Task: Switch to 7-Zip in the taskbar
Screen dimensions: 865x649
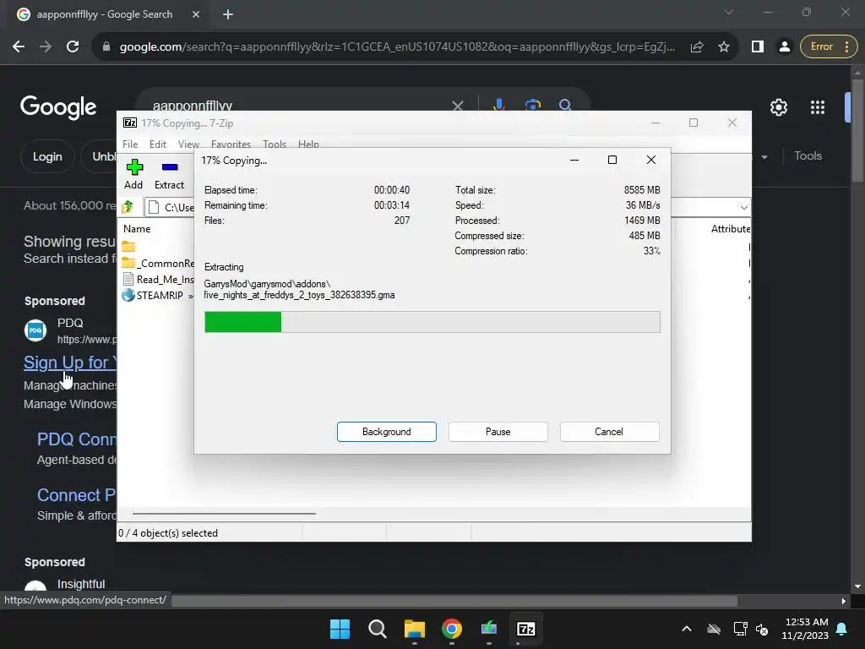Action: pos(525,629)
